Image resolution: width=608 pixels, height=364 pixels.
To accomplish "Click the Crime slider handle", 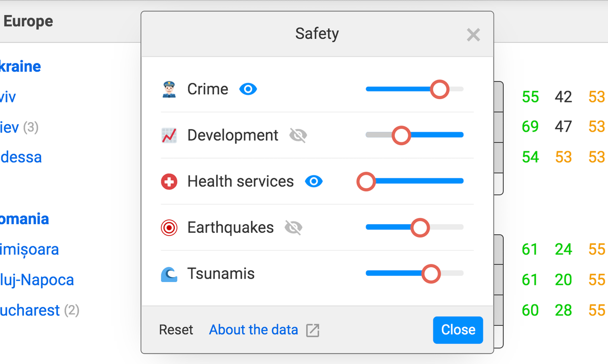I will [x=439, y=89].
